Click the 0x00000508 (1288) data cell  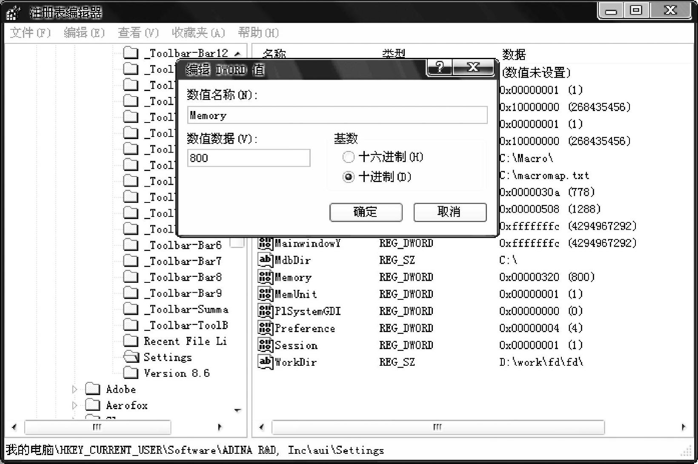(550, 209)
